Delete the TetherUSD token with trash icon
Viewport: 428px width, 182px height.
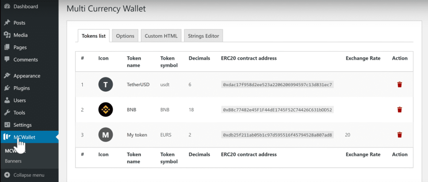(400, 85)
